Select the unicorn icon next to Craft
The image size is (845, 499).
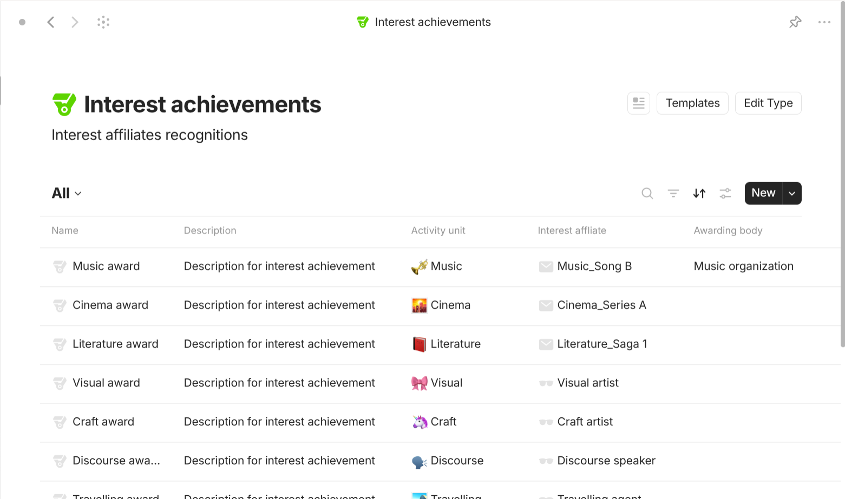(418, 422)
